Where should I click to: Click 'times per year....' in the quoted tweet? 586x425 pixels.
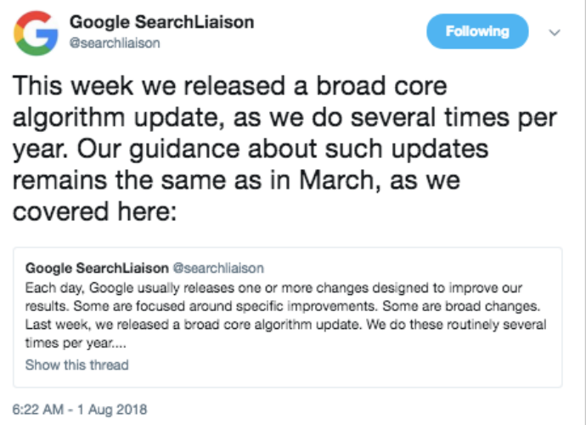[76, 343]
